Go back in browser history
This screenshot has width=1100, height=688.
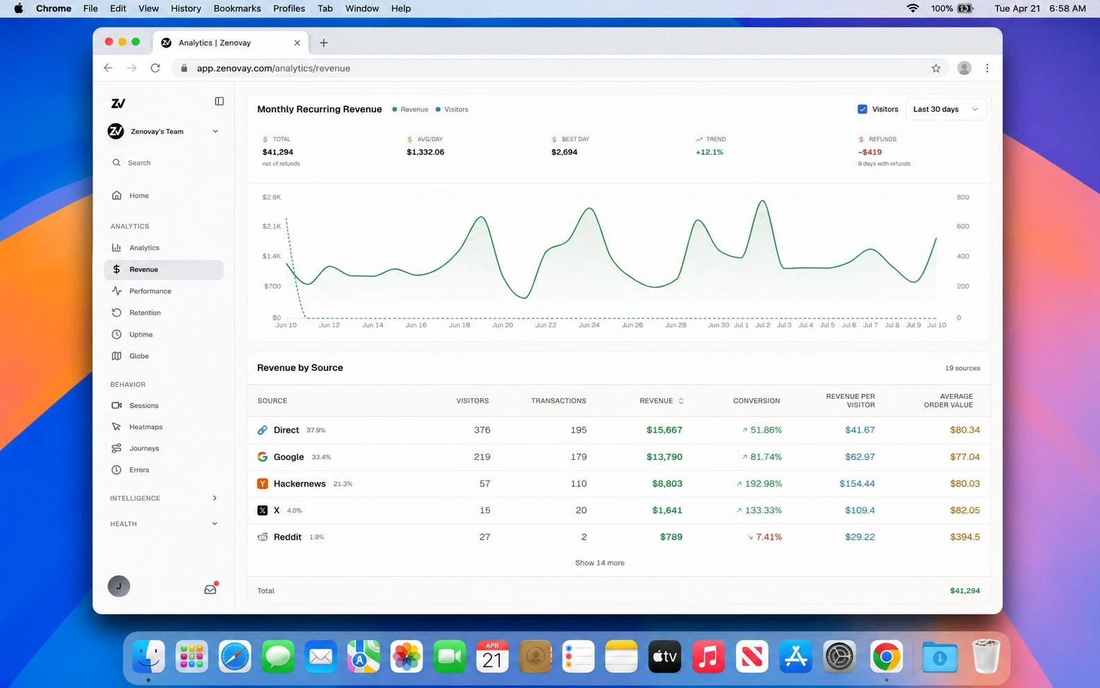[108, 68]
